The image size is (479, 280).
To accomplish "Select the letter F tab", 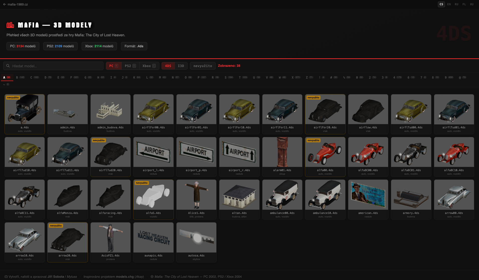I will coord(74,77).
